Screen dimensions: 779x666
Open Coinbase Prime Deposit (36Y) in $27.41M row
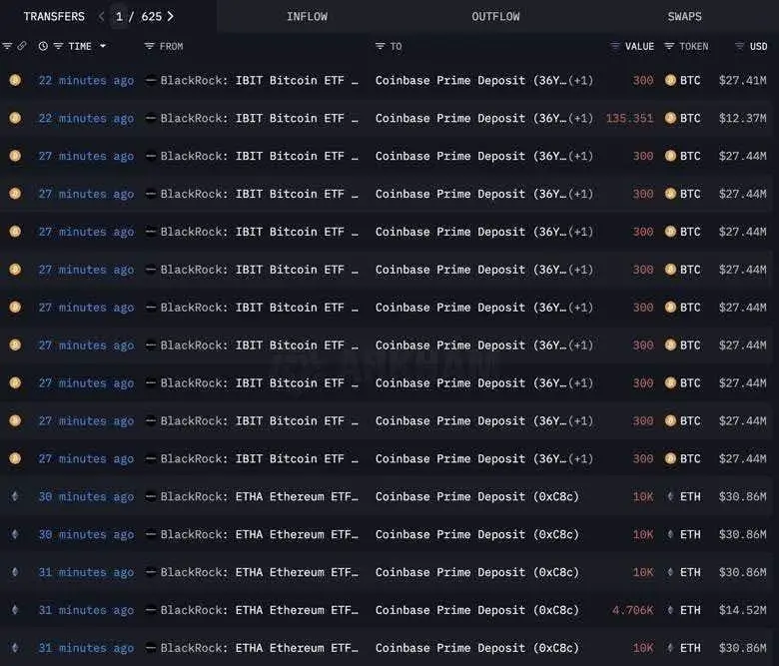pyautogui.click(x=484, y=81)
